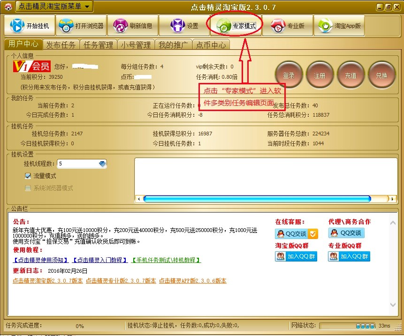Screen dimensions: 404x336
Task: Click the 挂机总任务数: 2147 text
Action: coord(57,134)
